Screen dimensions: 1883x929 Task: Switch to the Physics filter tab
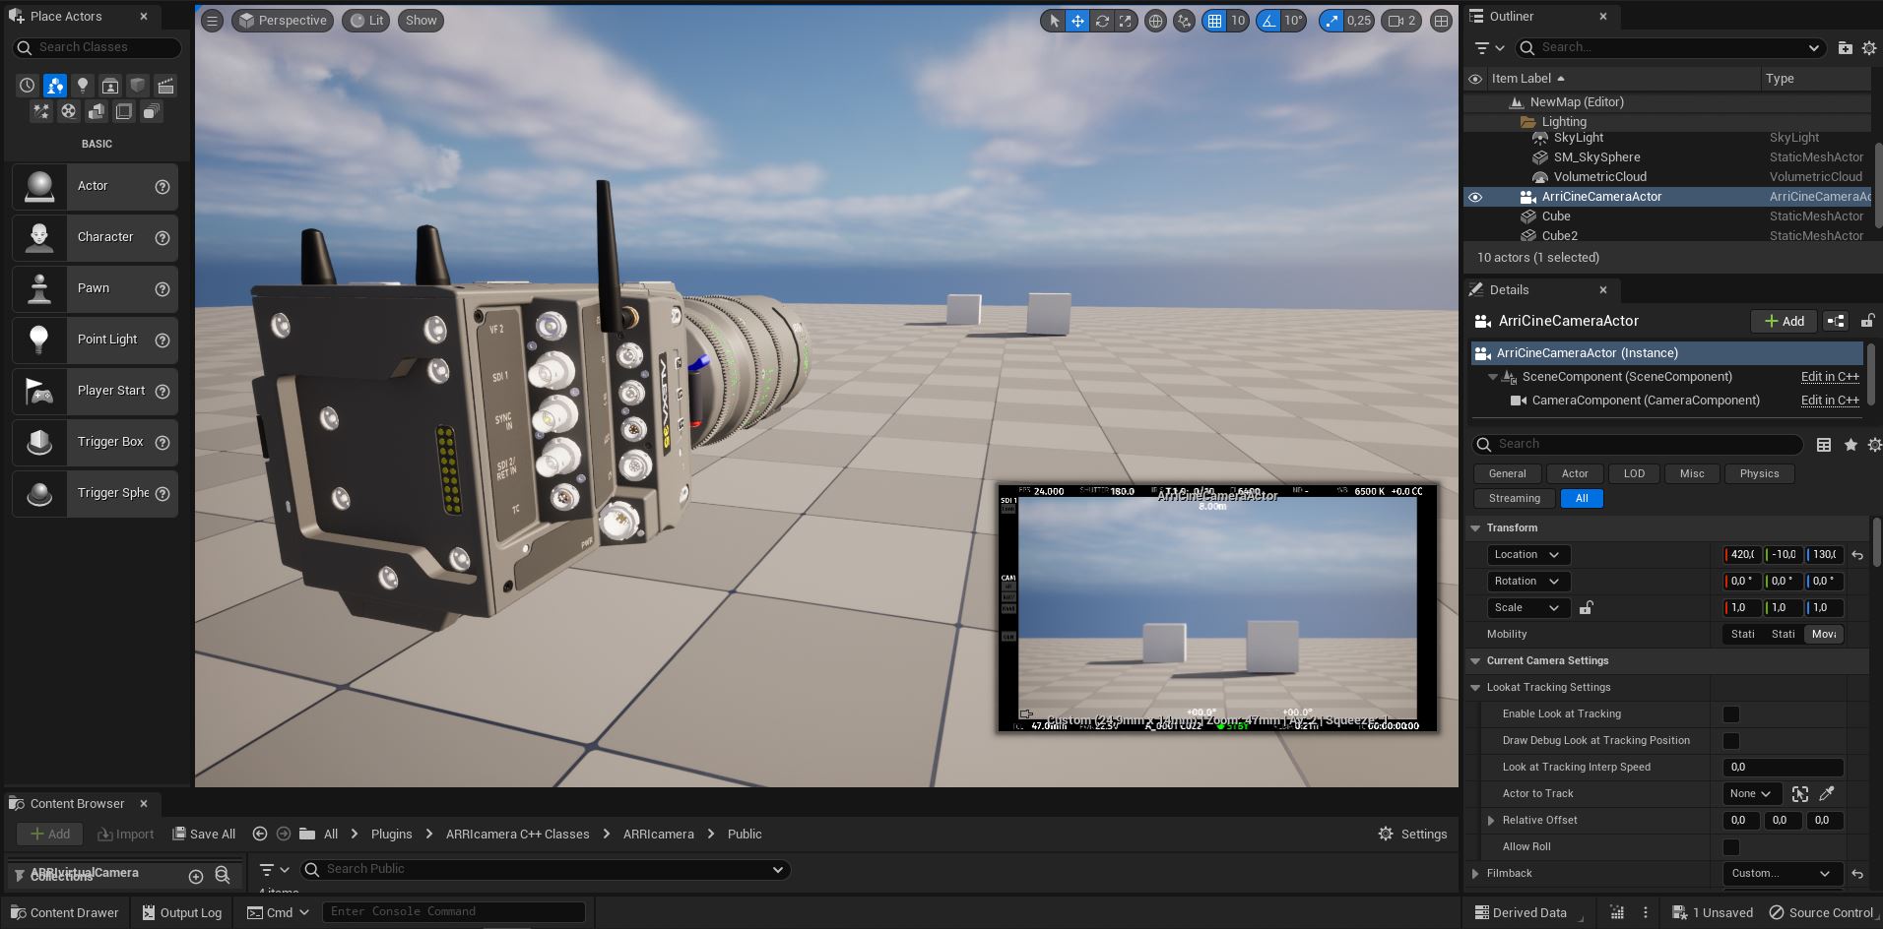click(1759, 474)
